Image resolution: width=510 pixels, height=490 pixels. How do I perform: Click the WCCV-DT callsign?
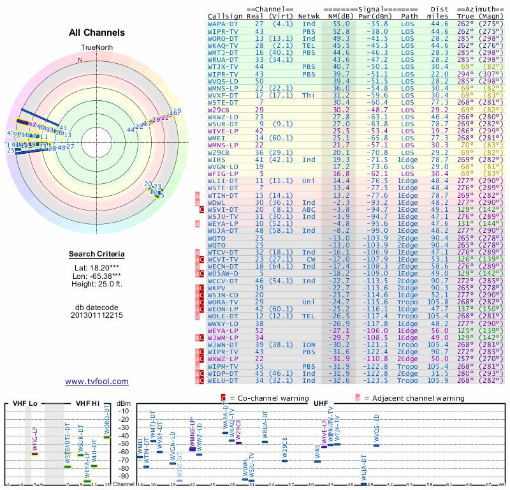[222, 281]
